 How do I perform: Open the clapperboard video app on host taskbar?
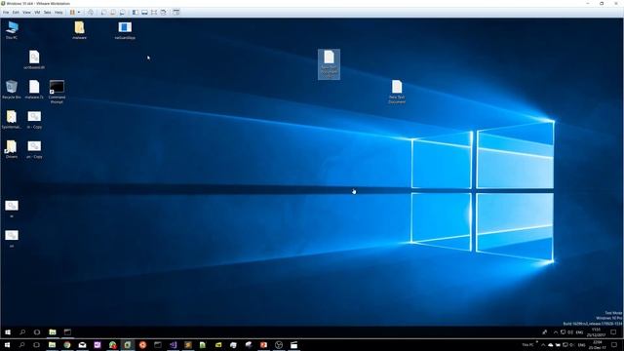[x=293, y=345]
